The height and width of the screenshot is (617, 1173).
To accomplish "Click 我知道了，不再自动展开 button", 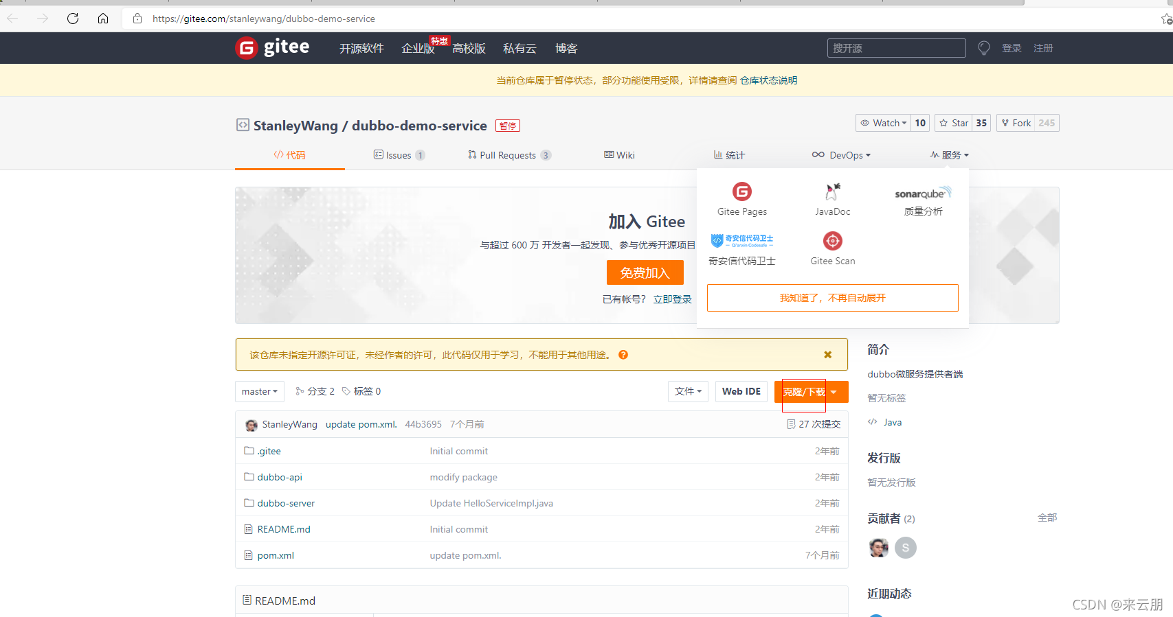I will click(833, 298).
